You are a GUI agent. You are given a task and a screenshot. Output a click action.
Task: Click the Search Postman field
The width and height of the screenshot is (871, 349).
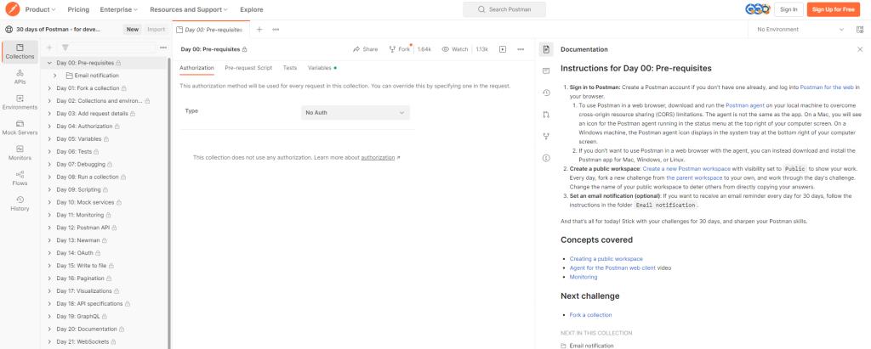tap(504, 9)
